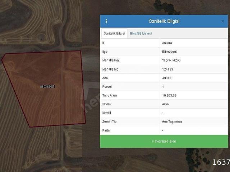The width and height of the screenshot is (230, 172).
Task: Select the Nitelik value Arsa
Action: click(166, 104)
